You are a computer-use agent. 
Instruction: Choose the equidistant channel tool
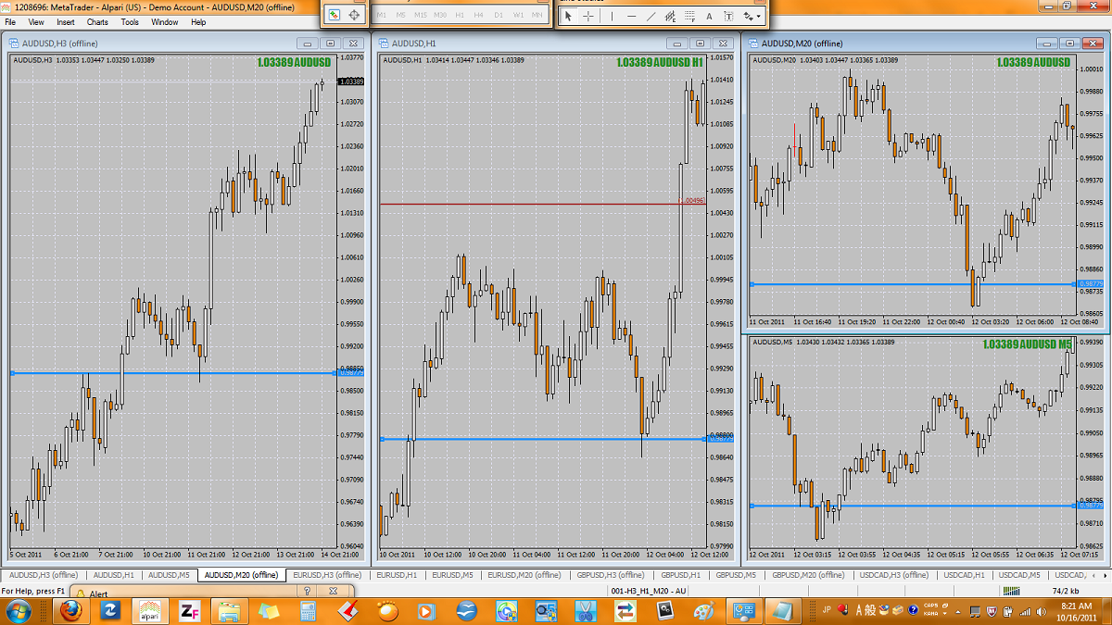671,16
